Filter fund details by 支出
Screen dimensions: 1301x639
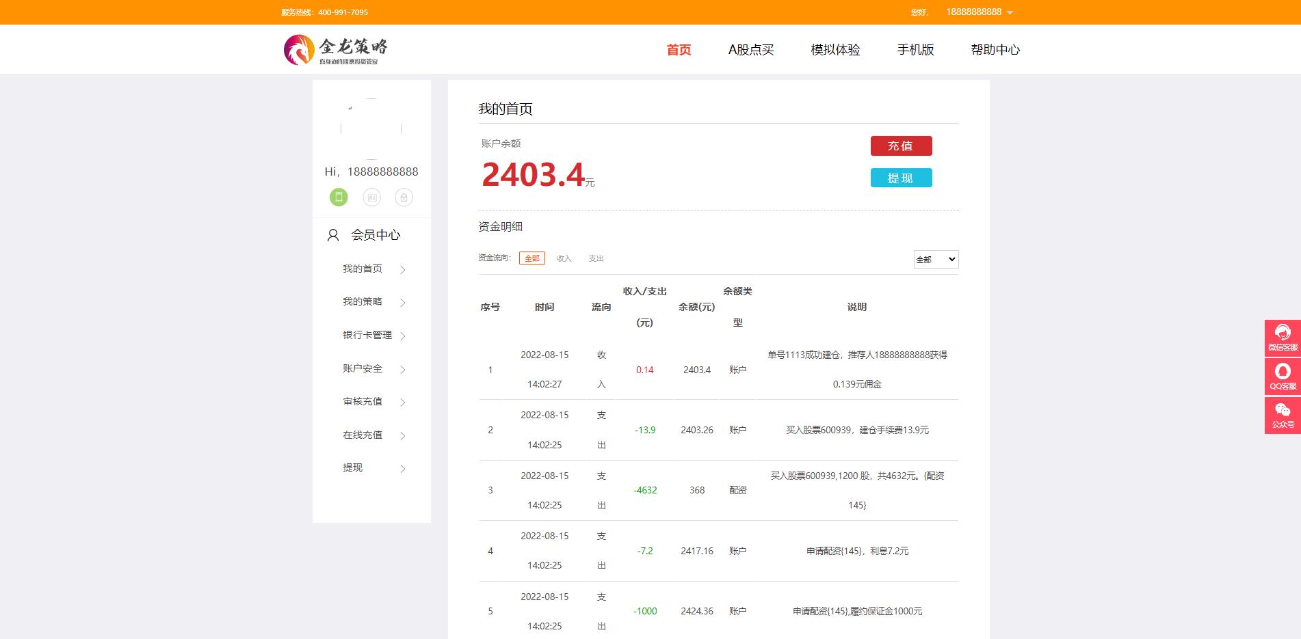tap(596, 258)
